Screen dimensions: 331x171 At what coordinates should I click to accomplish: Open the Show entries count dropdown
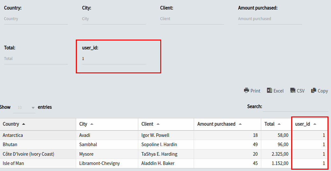point(24,108)
